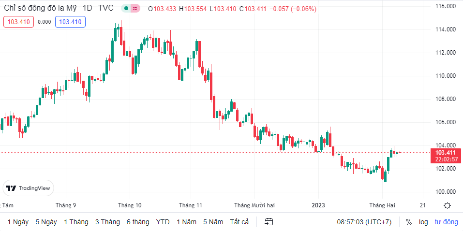Select the 5 Ngày time range
The width and height of the screenshot is (463, 231).
point(46,222)
